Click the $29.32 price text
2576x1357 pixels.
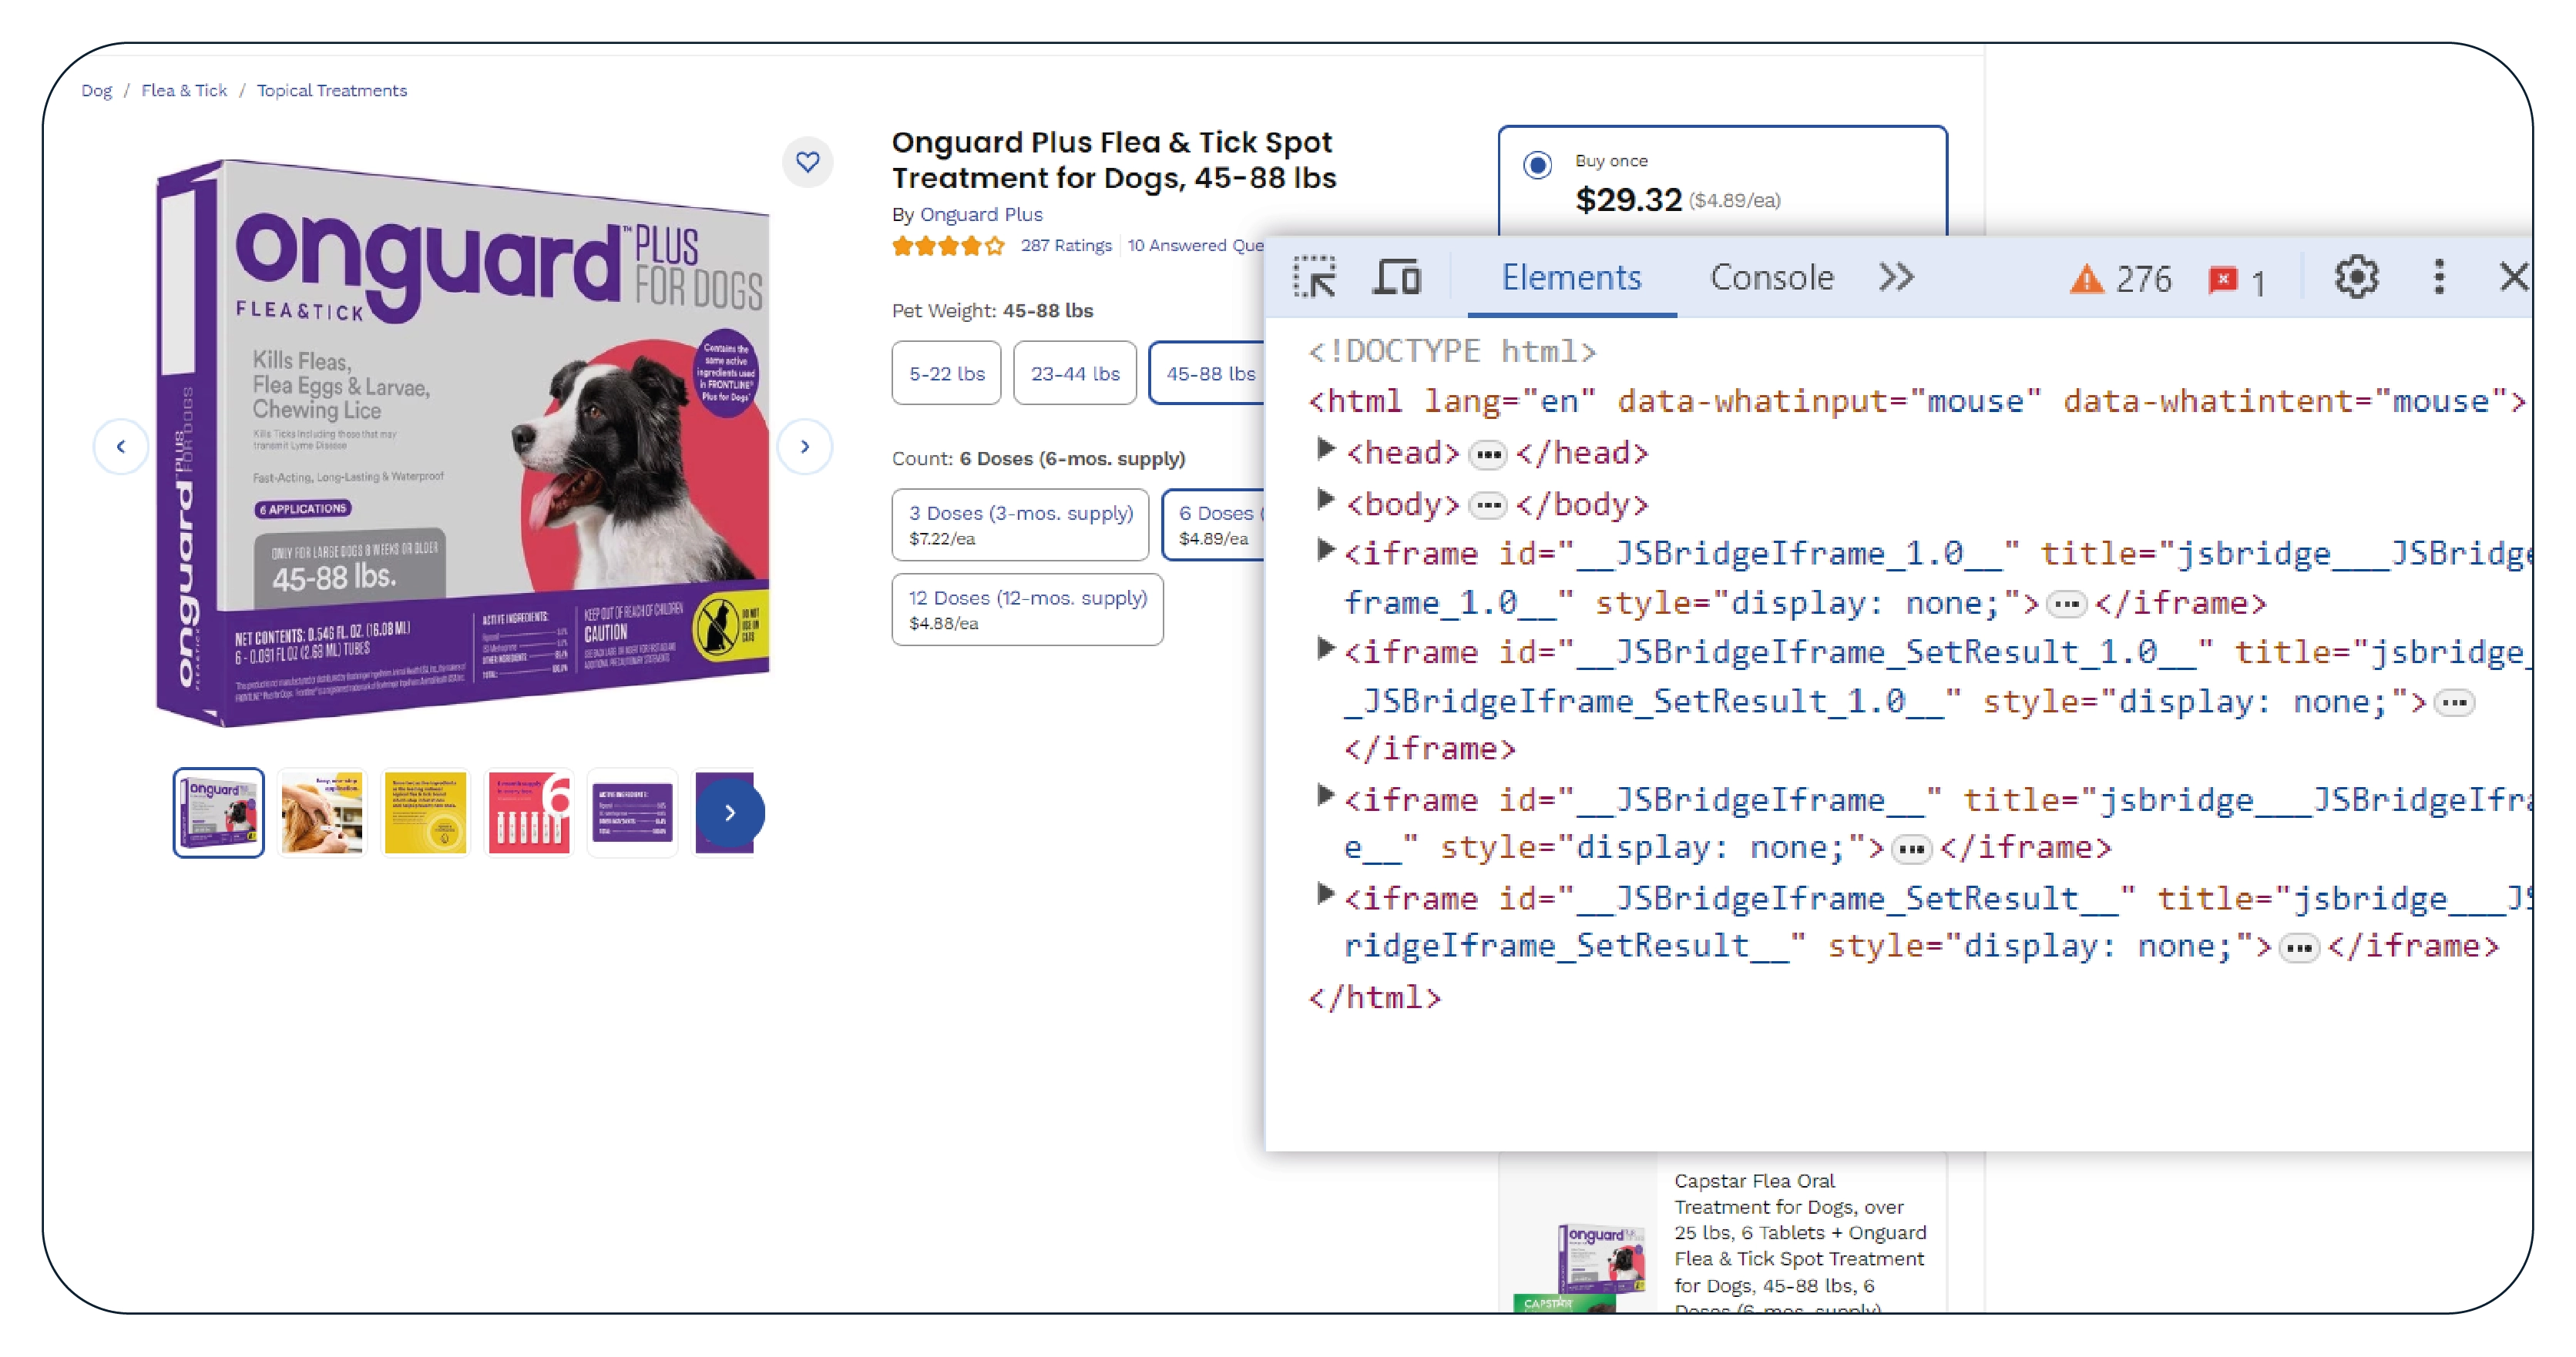(1628, 199)
